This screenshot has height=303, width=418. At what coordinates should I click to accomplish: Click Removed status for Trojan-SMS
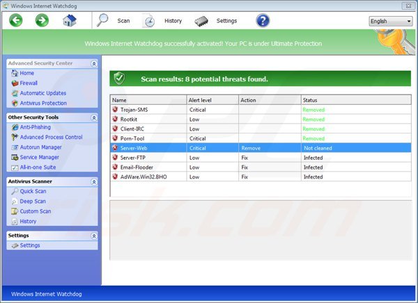point(313,110)
